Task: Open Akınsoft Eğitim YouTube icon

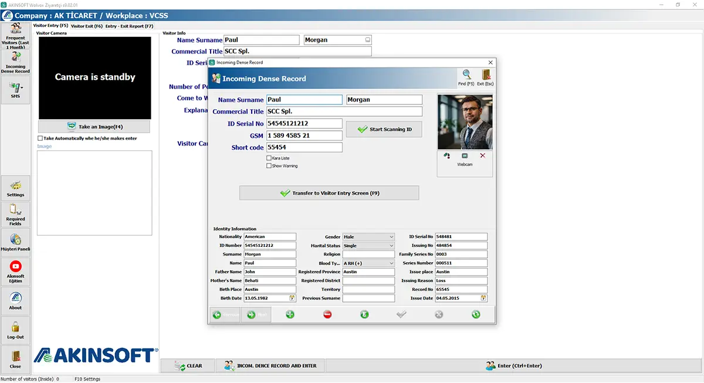Action: pos(15,271)
